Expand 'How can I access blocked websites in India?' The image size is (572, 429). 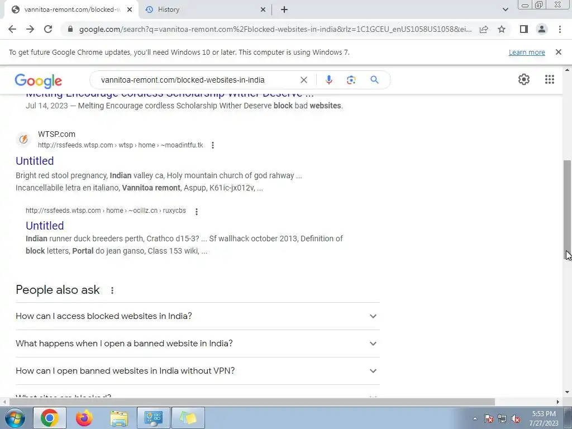point(197,316)
